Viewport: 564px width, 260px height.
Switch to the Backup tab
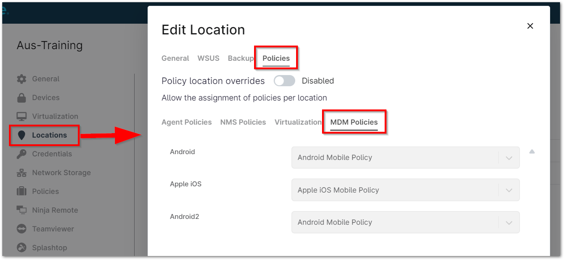pyautogui.click(x=241, y=58)
